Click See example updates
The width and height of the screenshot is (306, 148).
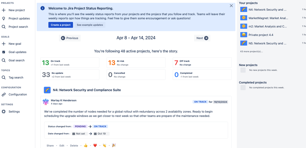90,25
